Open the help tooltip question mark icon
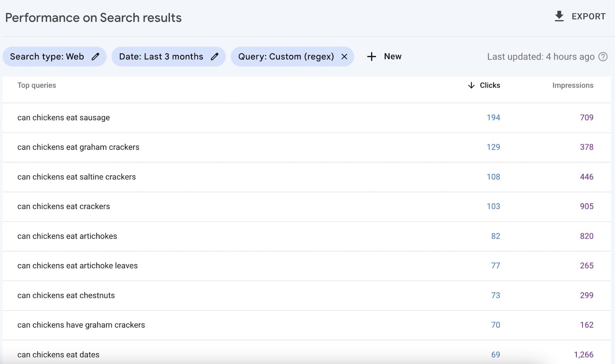Image resolution: width=615 pixels, height=364 pixels. [603, 56]
